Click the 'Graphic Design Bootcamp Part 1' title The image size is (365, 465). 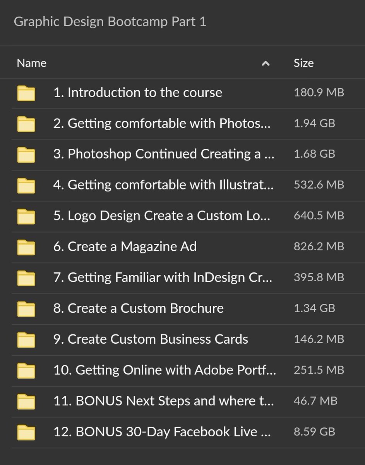click(110, 22)
